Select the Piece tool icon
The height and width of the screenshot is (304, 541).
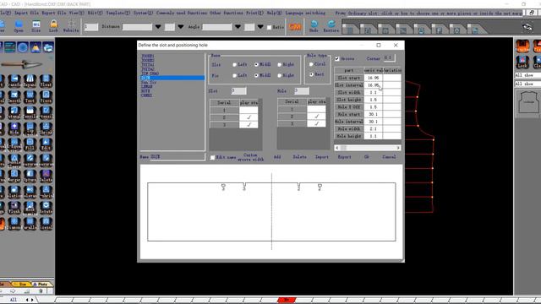point(46,97)
